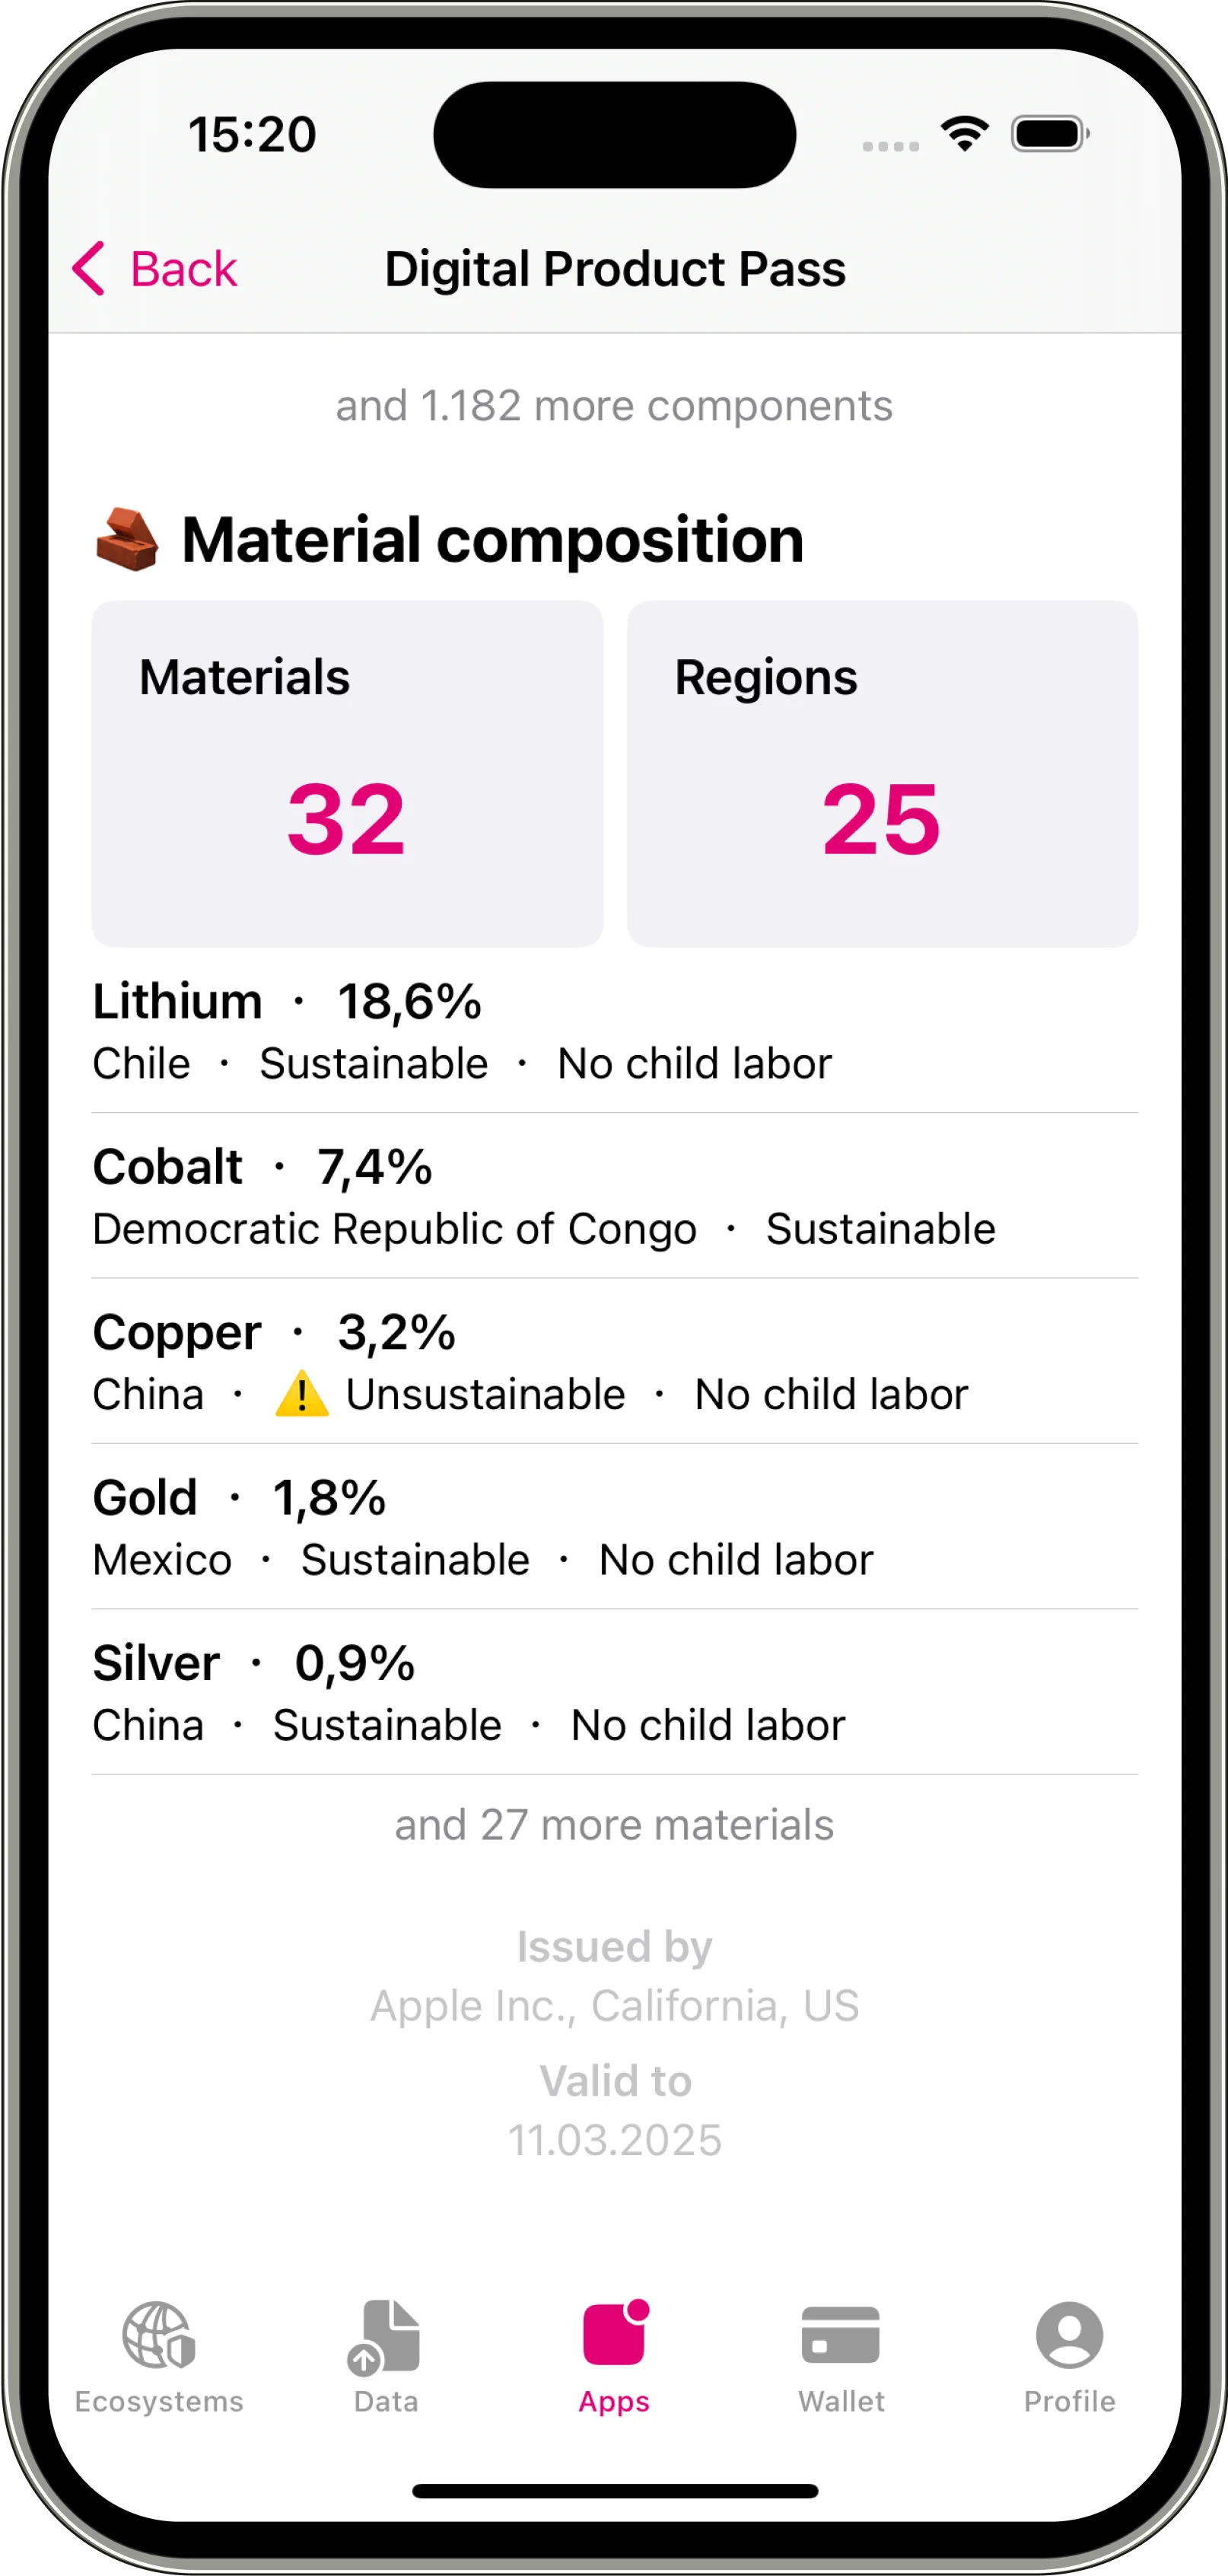Show the 27 more materials
The height and width of the screenshot is (2576, 1228).
(615, 1825)
